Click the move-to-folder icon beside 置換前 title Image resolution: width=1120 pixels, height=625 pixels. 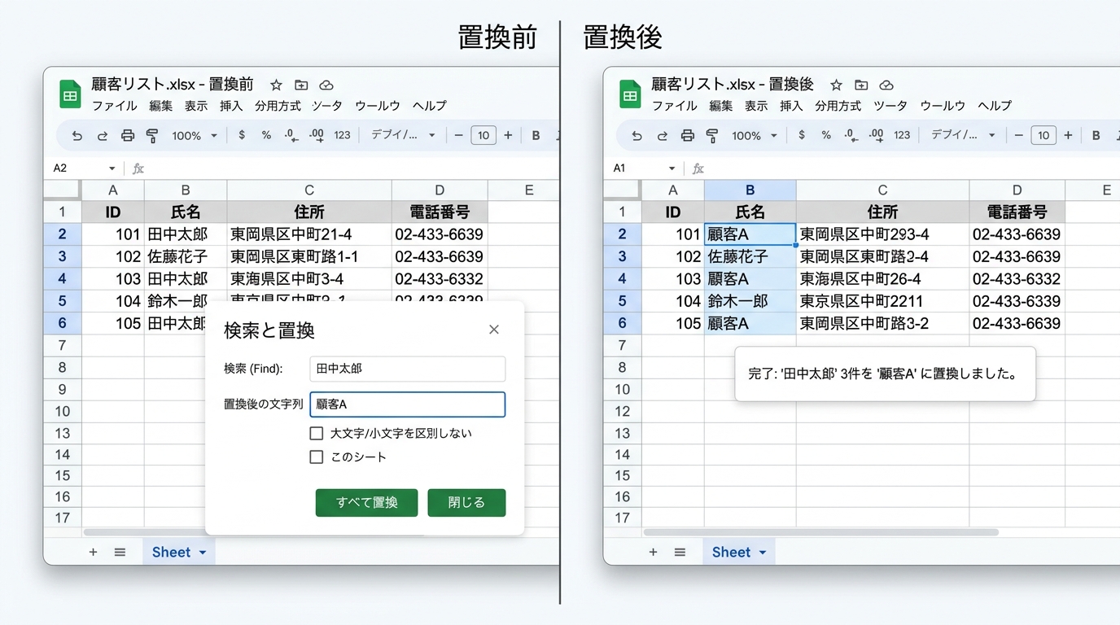point(301,85)
